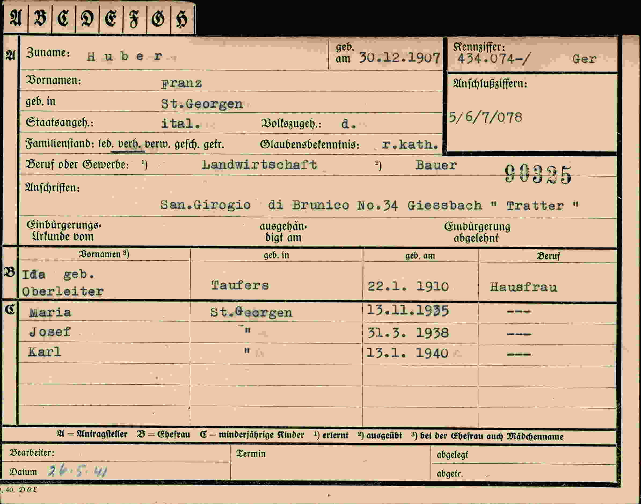Screen dimensions: 641x504
Task: Click the "Staatsangeh.:" label
Action: (x=60, y=122)
